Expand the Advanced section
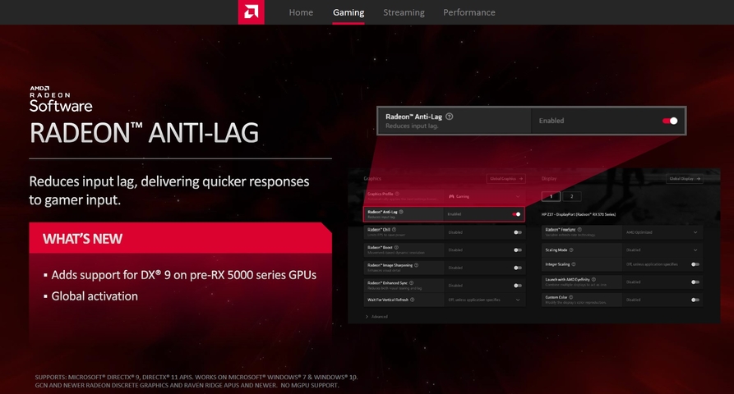 click(x=376, y=316)
